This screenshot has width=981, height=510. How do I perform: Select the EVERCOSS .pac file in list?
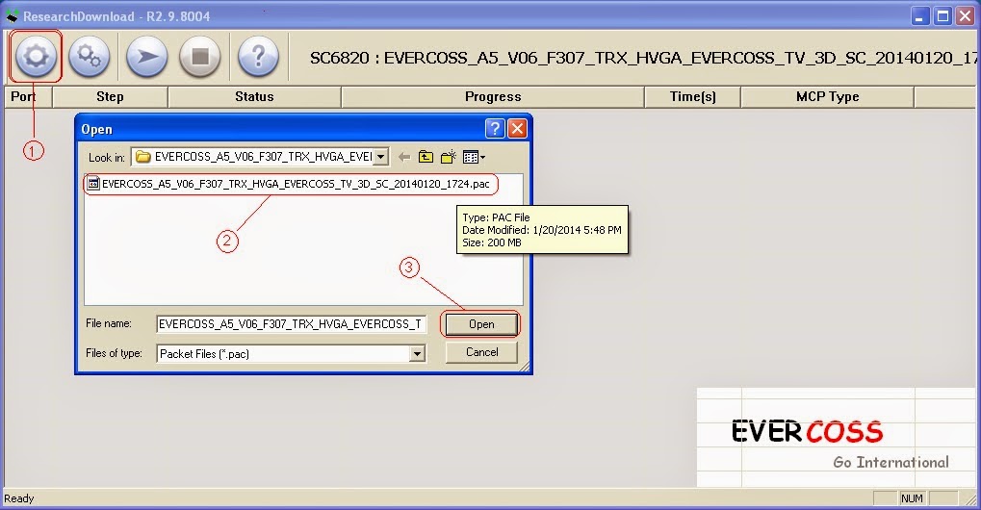(289, 184)
